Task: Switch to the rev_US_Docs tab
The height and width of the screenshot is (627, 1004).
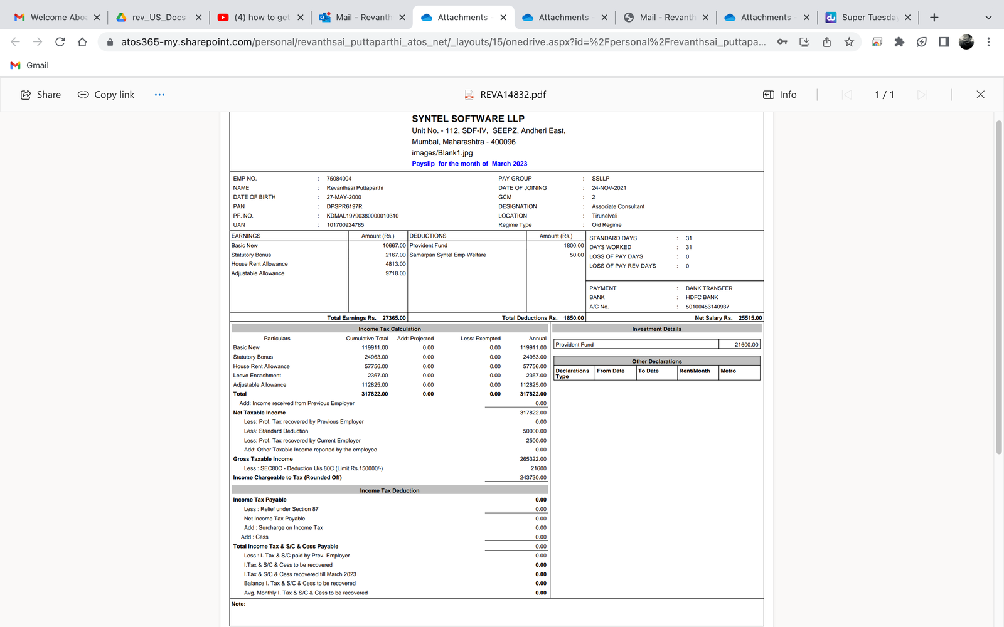Action: 158,18
